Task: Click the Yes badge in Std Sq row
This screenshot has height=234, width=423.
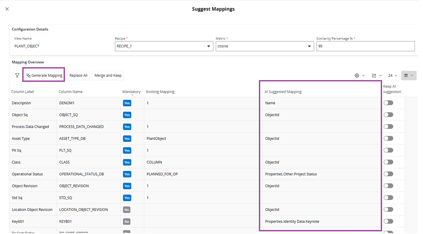Action: click(127, 198)
